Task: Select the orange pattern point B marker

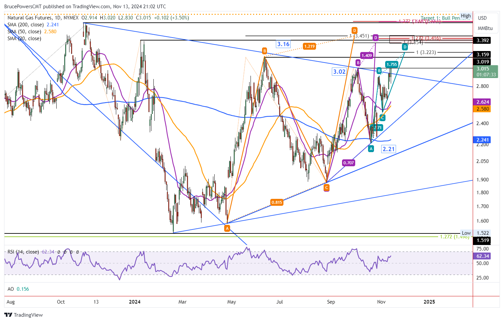Action: (264, 51)
